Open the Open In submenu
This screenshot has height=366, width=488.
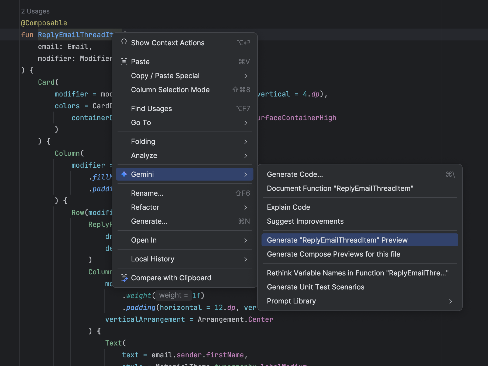coord(144,240)
